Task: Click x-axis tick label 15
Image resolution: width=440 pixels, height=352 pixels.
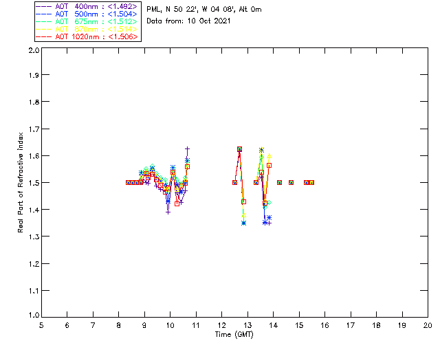Action: coord(299,325)
